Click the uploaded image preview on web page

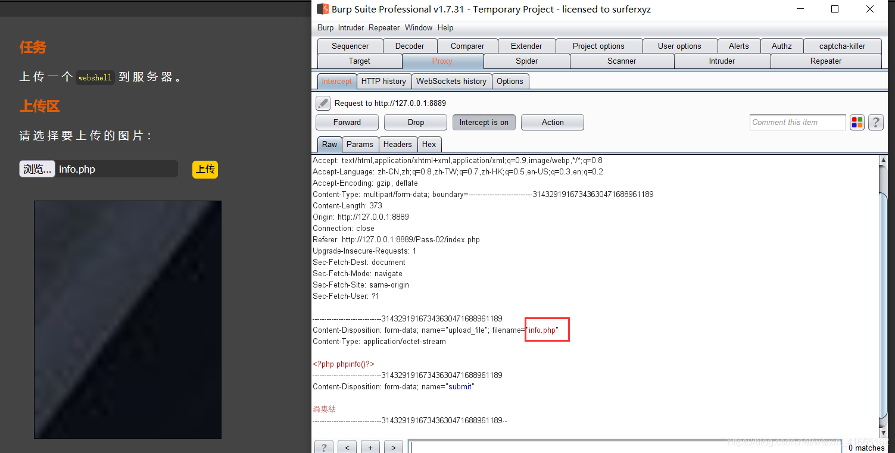click(127, 320)
